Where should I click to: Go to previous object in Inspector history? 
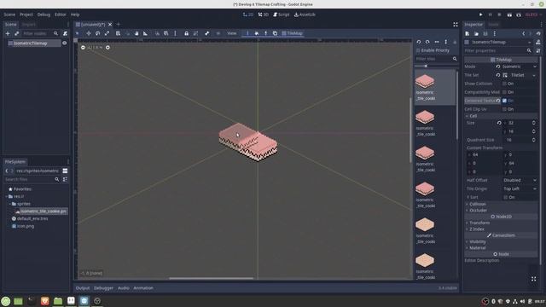pos(523,34)
